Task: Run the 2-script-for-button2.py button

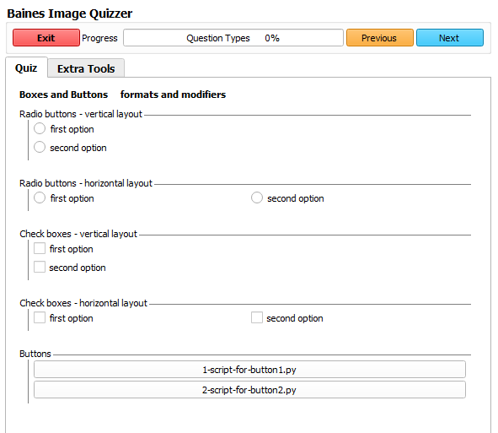Action: click(249, 390)
